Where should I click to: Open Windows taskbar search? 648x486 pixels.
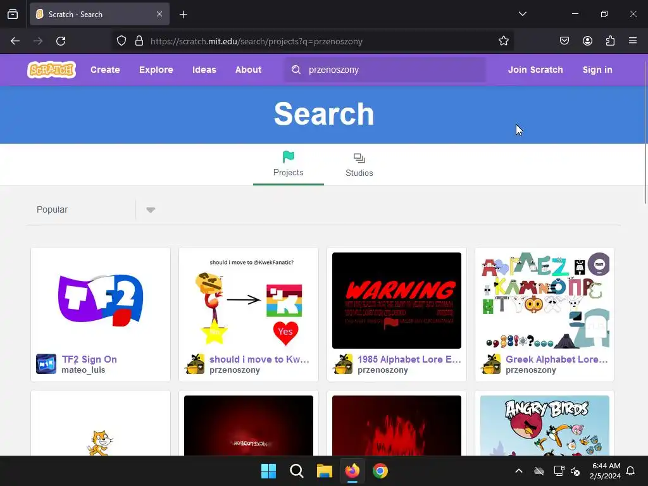(x=297, y=471)
